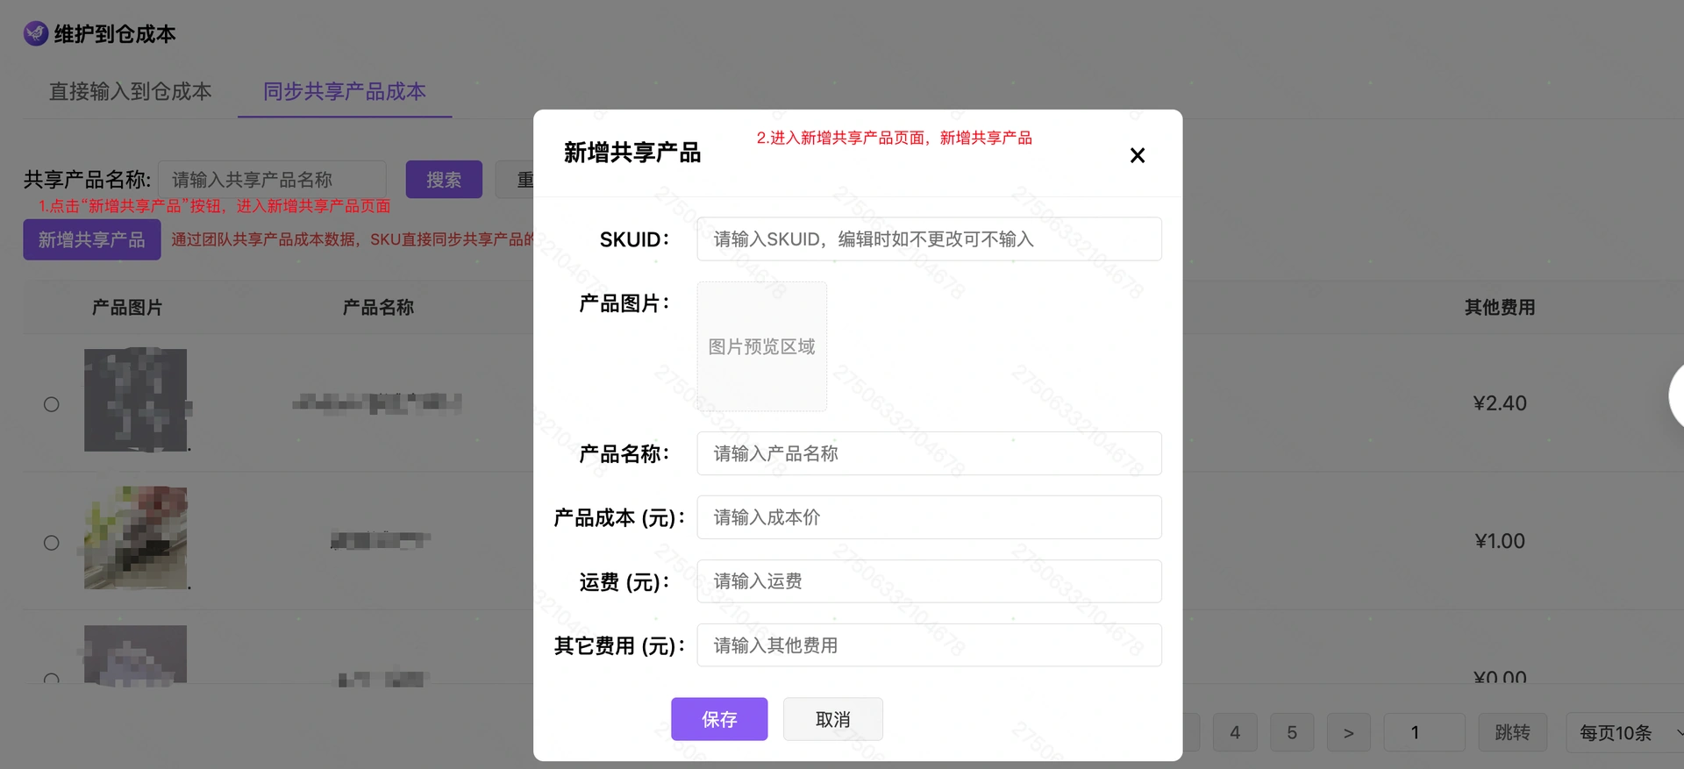Focus the 产品成本 cost input field

[929, 517]
